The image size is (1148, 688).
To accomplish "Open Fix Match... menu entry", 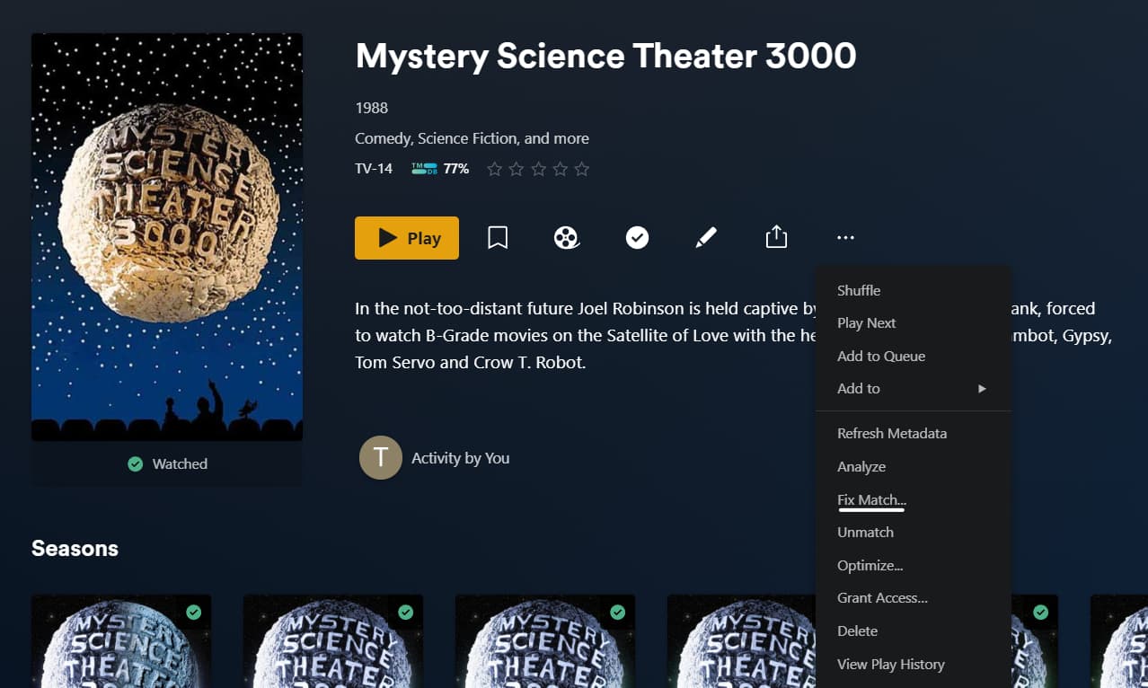I will point(914,499).
